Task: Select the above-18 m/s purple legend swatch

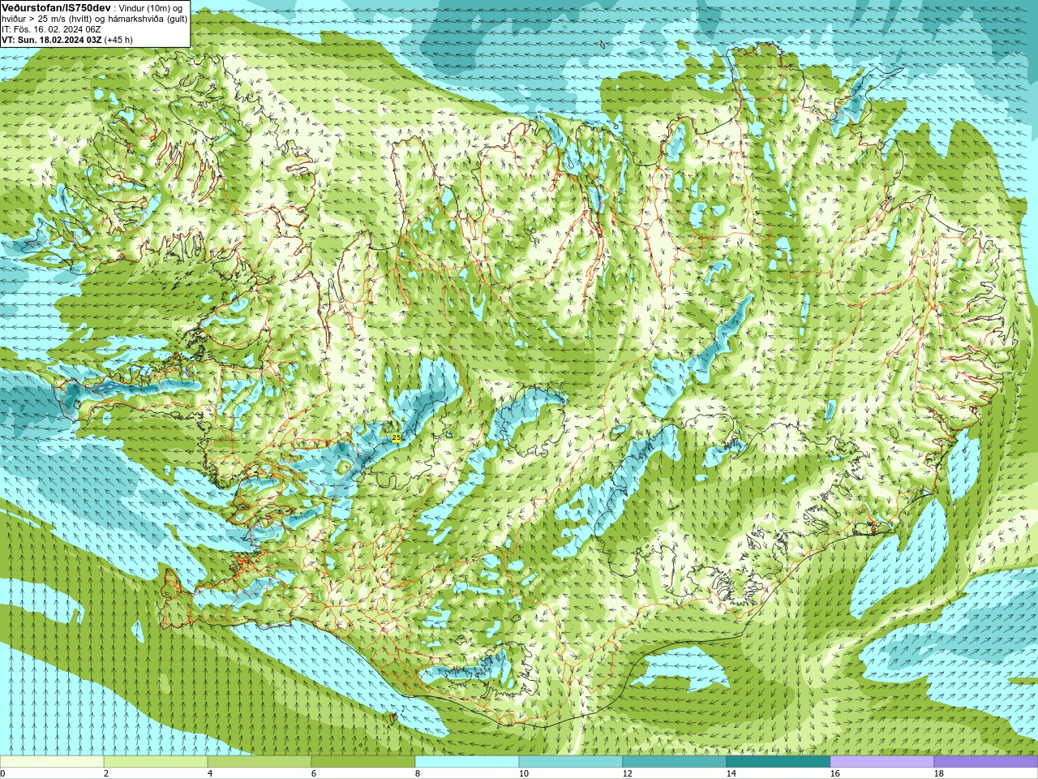Action: [x=986, y=762]
